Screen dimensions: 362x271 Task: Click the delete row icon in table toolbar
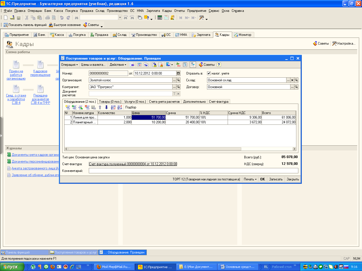point(87,107)
